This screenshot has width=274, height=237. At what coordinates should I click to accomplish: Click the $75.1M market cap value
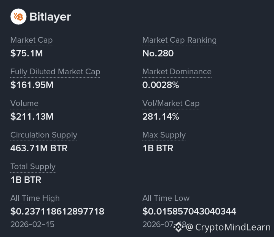[27, 53]
